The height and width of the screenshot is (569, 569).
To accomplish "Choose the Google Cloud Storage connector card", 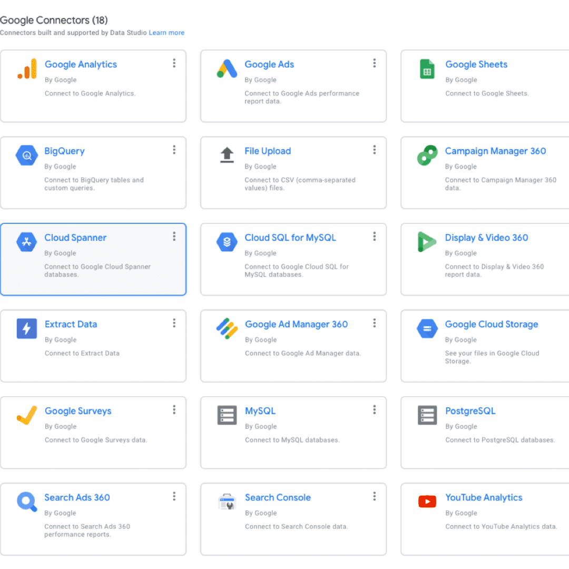I will 485,346.
